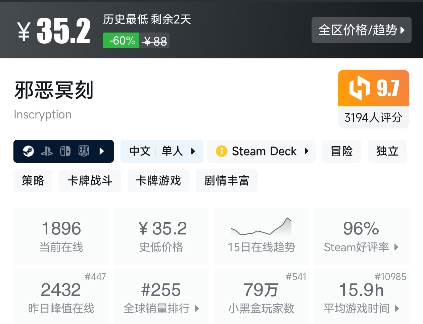Select the 策略 tag
Viewport: 423px width, 324px height.
[33, 181]
